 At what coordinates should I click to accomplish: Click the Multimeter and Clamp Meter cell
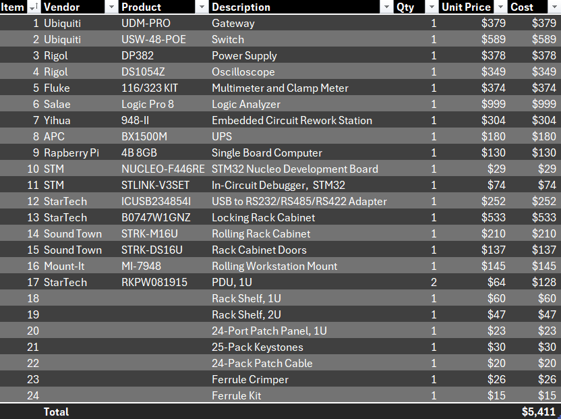click(x=301, y=88)
